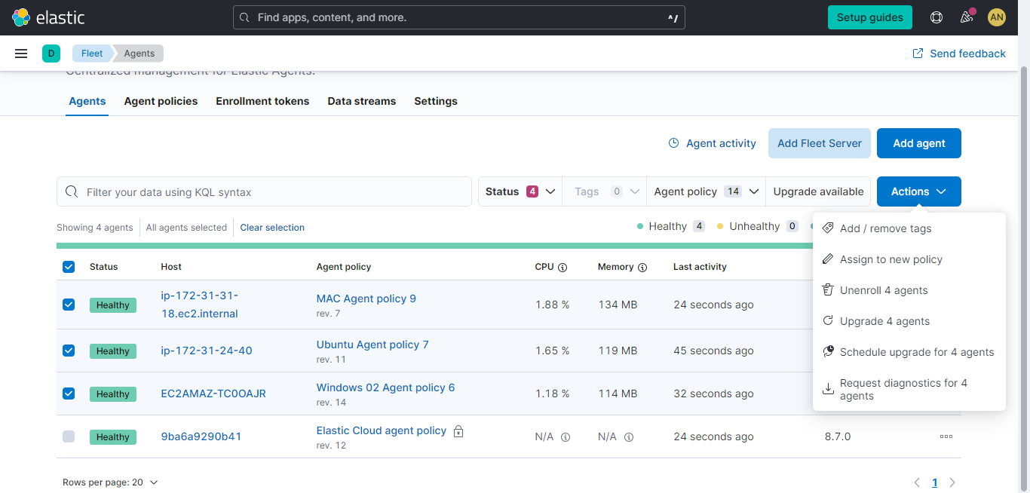Open the Status filter dropdown
The height and width of the screenshot is (493, 1030).
[x=520, y=191]
